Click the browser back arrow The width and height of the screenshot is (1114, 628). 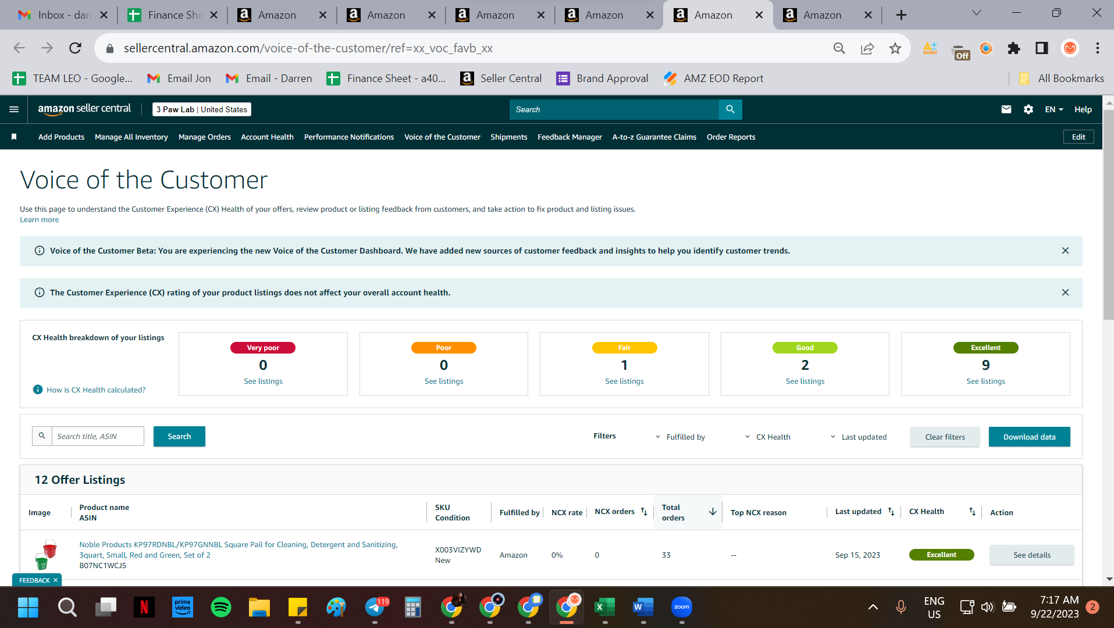pos(19,48)
